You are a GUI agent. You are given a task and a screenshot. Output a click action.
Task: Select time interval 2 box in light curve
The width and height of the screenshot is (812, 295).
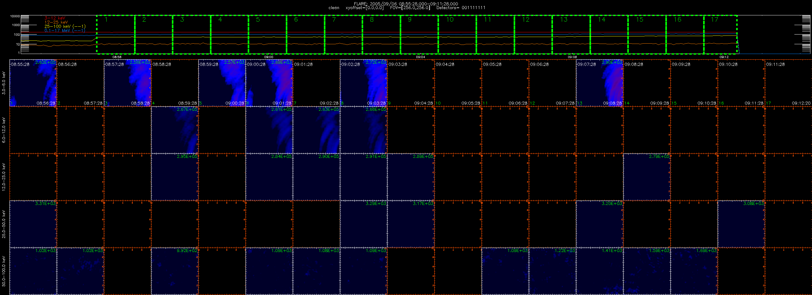(x=154, y=35)
